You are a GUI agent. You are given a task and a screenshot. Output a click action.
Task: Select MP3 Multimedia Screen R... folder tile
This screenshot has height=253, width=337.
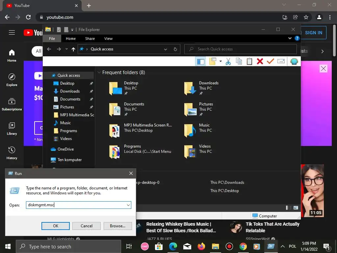coord(140,130)
